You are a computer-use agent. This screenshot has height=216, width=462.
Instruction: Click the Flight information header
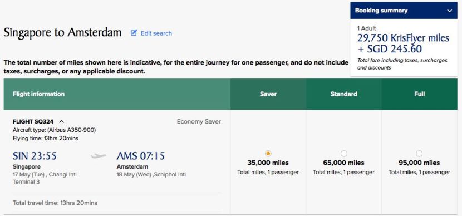tap(38, 94)
